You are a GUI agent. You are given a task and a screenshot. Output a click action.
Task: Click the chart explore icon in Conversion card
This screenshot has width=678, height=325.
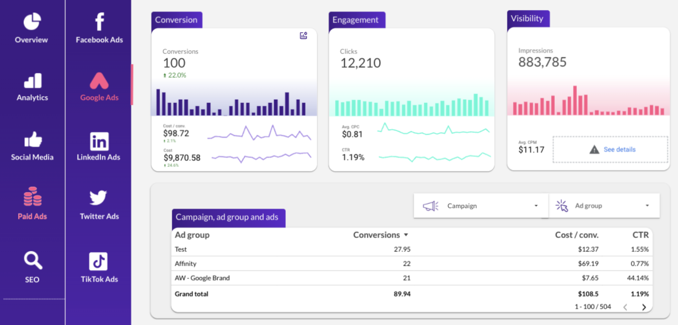pos(304,36)
